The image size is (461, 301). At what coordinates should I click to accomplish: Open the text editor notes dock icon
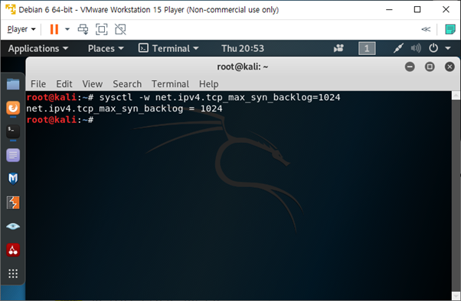point(13,155)
